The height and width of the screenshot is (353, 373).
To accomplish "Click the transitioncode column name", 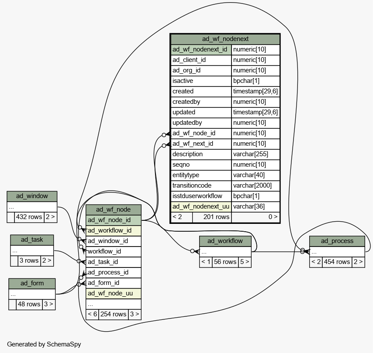I will coord(200,185).
